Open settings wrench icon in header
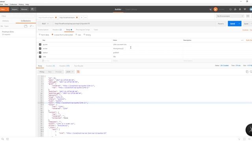 pos(235,9)
